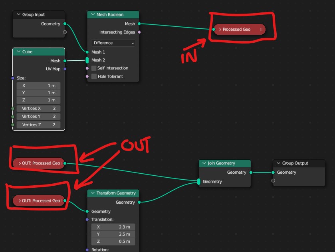Click the Cube Size input socket
This screenshot has height=252, width=335.
click(13, 78)
